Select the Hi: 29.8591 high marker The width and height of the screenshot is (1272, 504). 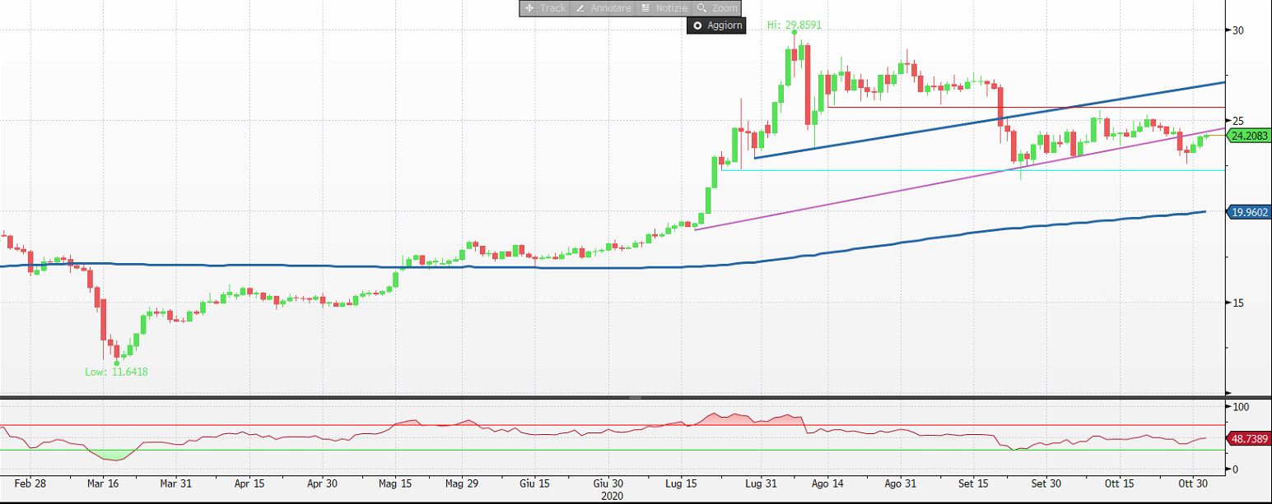[794, 25]
